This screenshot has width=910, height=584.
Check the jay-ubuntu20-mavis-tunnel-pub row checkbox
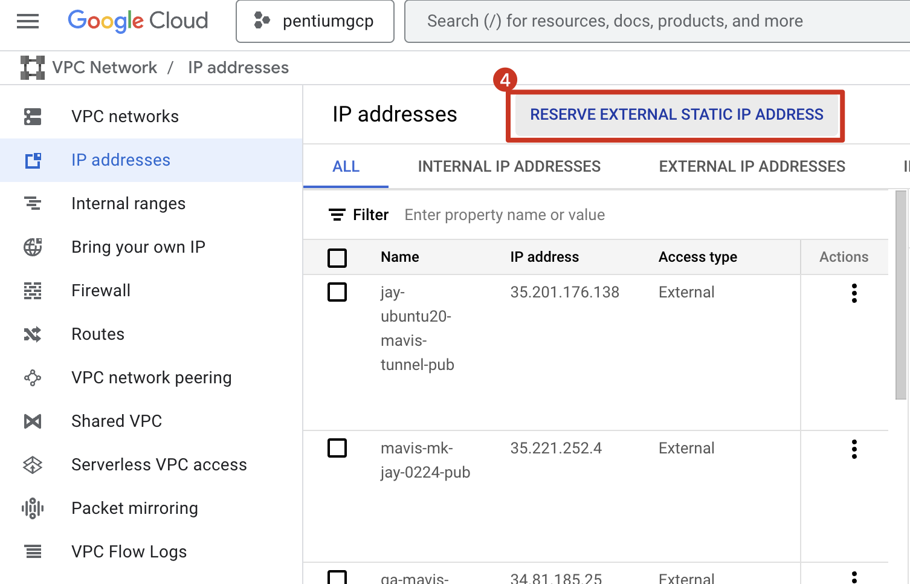tap(337, 292)
